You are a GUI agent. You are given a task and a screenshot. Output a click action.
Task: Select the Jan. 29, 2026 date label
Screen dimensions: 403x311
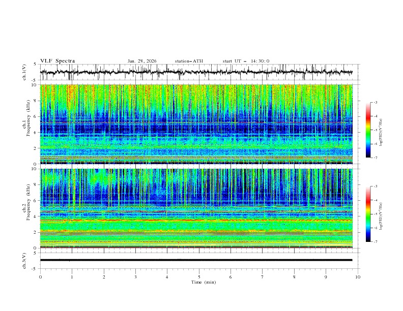click(142, 61)
